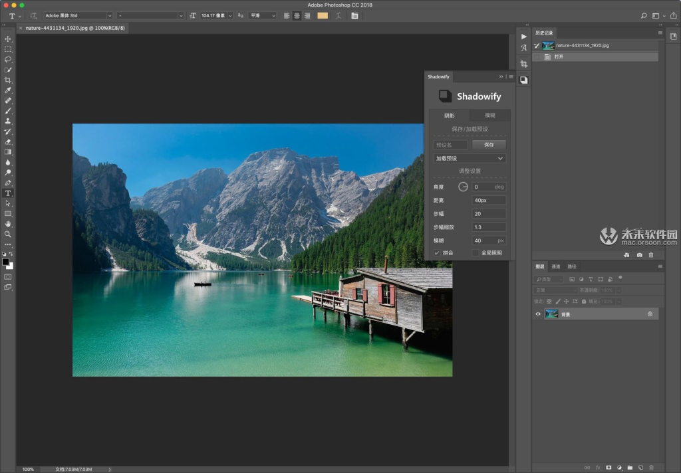The width and height of the screenshot is (681, 473).
Task: Expand the 平滑 anti-aliasing dropdown
Action: (263, 15)
